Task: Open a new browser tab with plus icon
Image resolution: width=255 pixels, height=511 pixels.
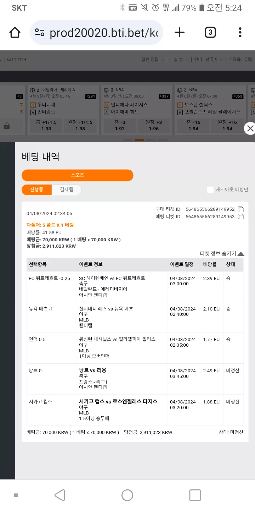Action: tap(180, 33)
